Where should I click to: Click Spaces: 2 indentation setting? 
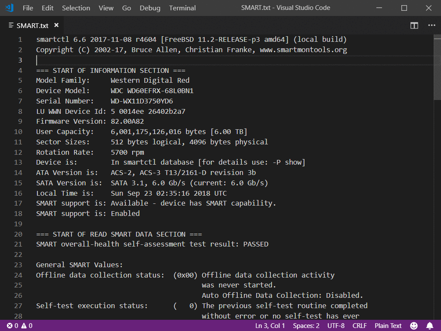click(306, 326)
